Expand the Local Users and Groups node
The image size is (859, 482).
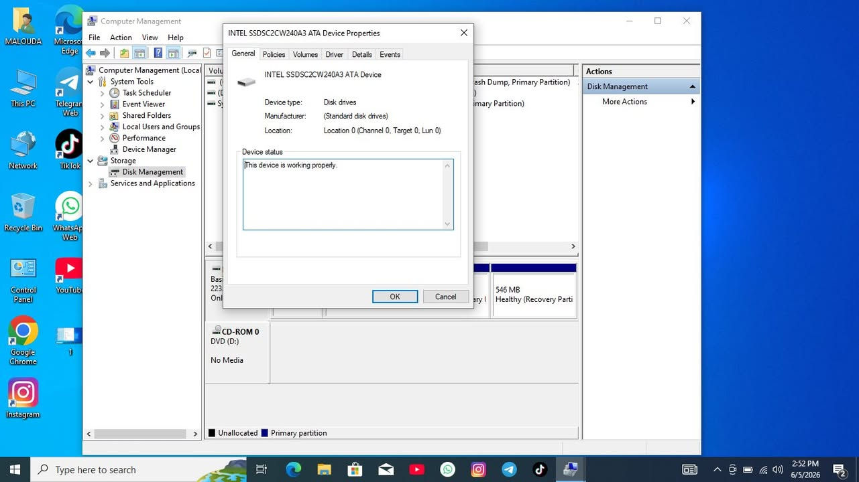[x=103, y=127]
